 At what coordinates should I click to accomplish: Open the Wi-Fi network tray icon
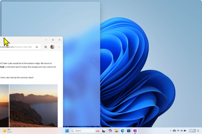pos(178,131)
